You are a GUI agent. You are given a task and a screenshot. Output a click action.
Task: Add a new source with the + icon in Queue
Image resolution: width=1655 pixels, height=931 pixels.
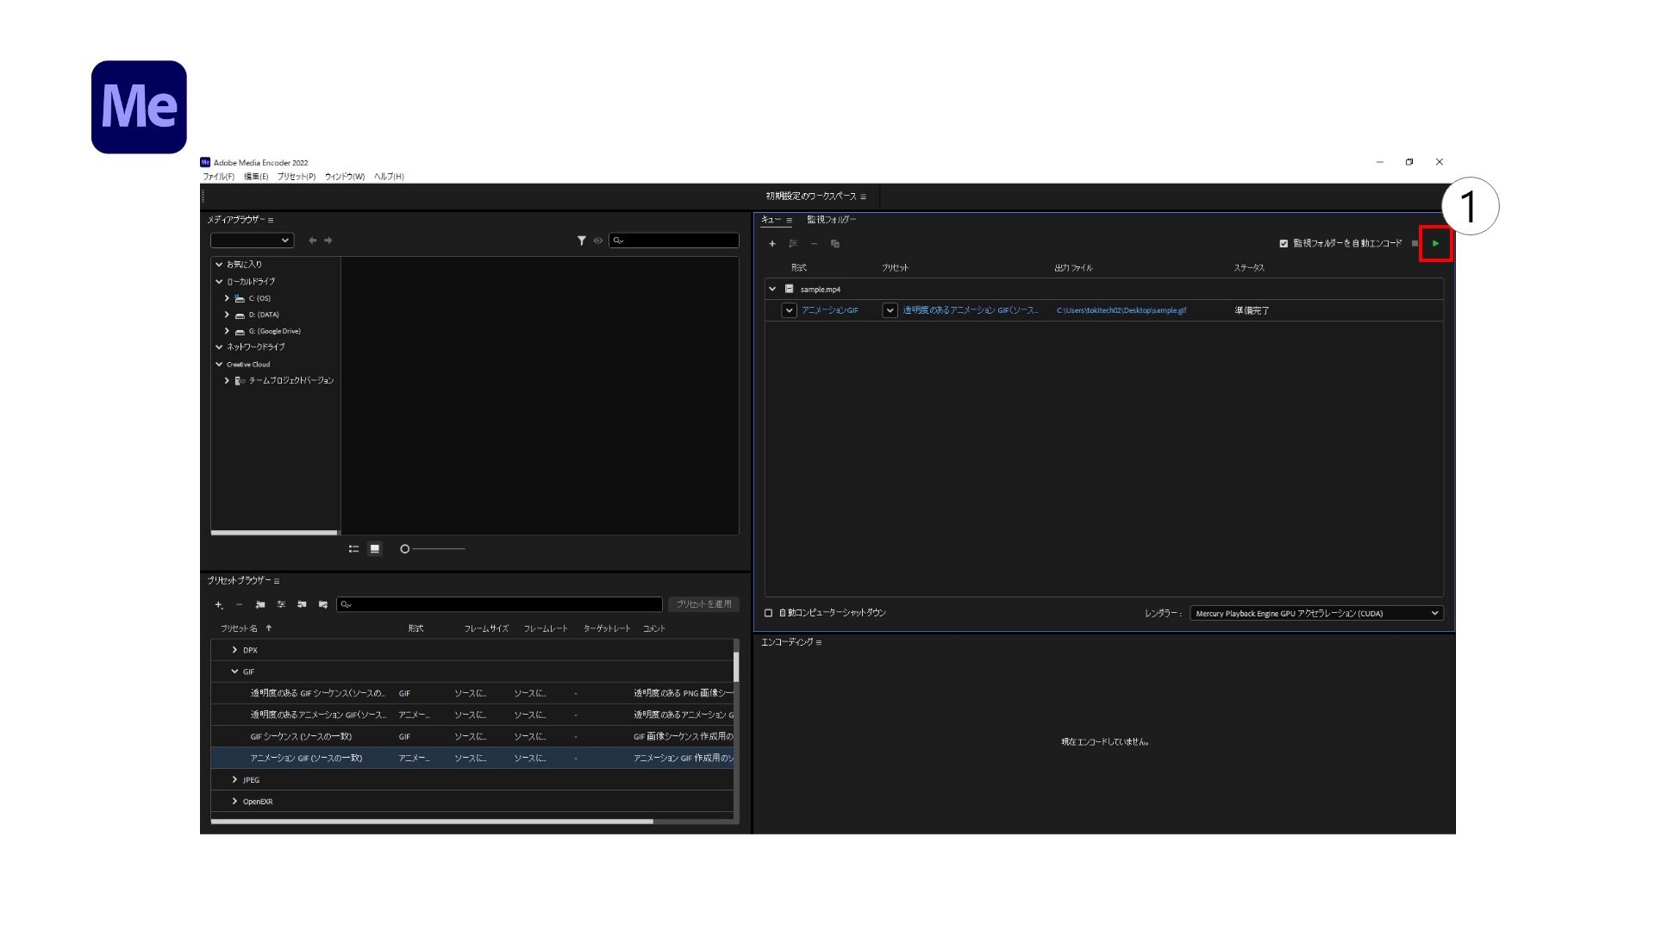[772, 244]
